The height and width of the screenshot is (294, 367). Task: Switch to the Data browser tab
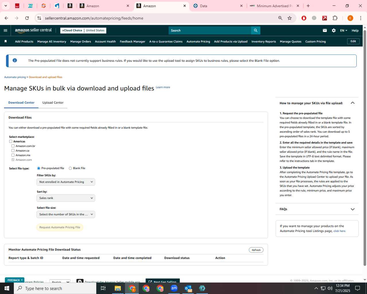click(x=218, y=6)
